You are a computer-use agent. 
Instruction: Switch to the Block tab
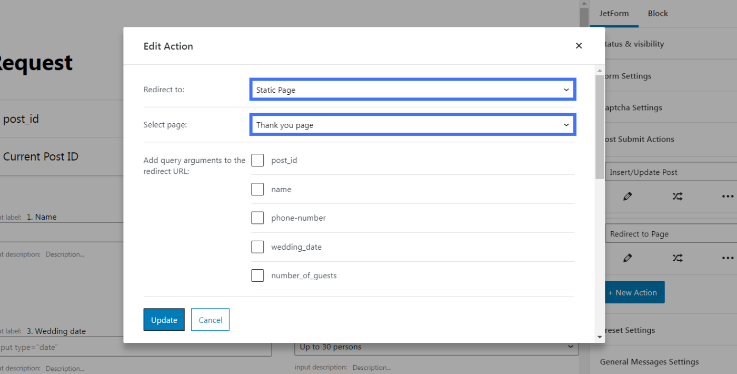(658, 13)
